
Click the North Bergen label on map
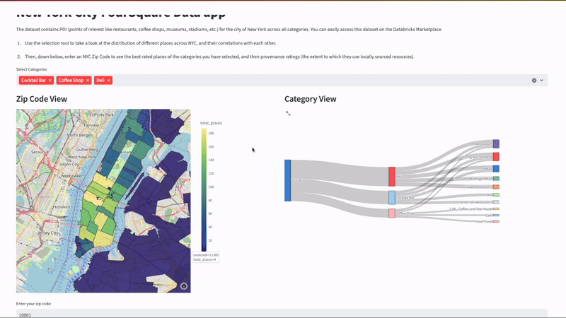(x=80, y=135)
